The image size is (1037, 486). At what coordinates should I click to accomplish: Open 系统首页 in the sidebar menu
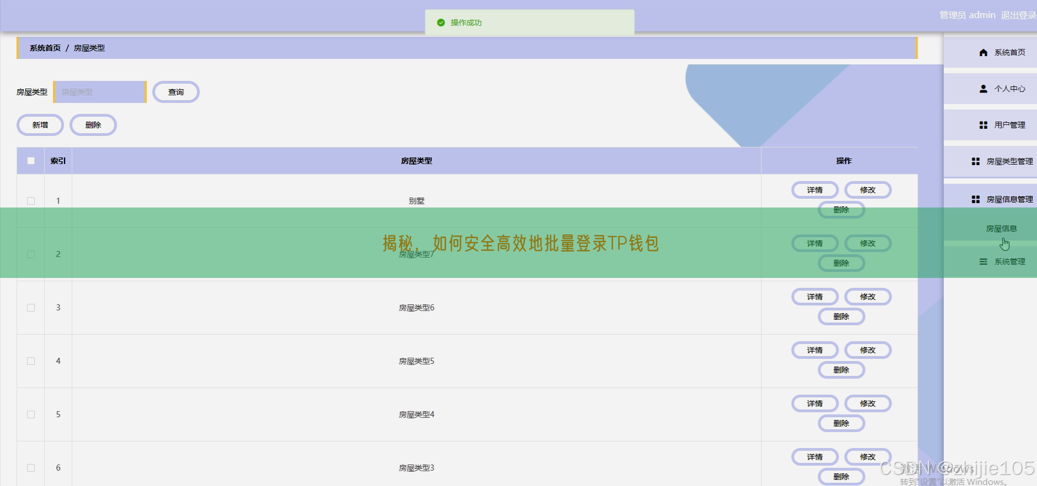tap(990, 53)
